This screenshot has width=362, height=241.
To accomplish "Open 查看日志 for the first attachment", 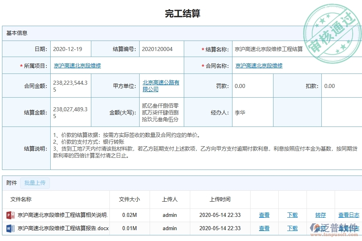I will 348,215.
